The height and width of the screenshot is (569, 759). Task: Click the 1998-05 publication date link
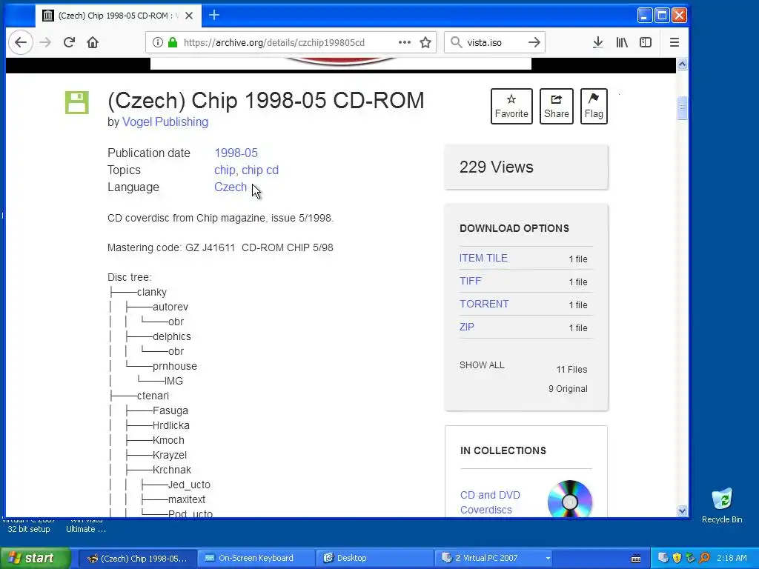coord(236,153)
